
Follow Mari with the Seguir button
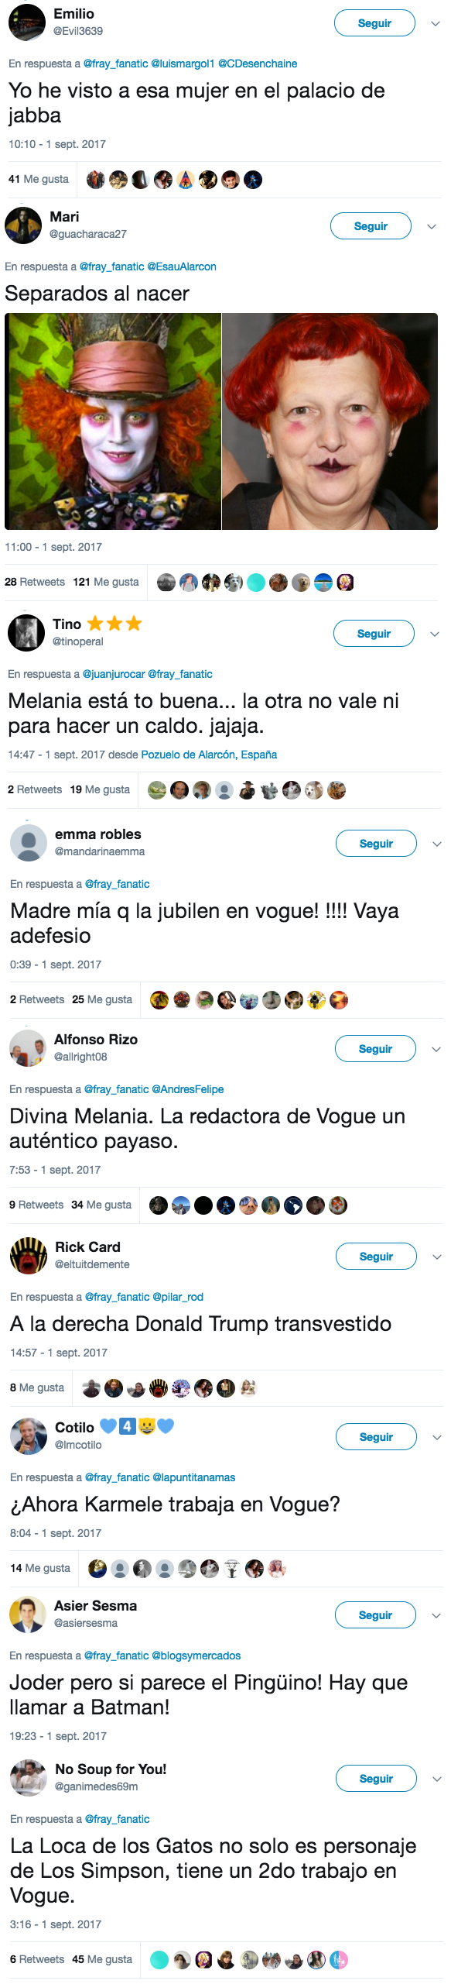[371, 226]
